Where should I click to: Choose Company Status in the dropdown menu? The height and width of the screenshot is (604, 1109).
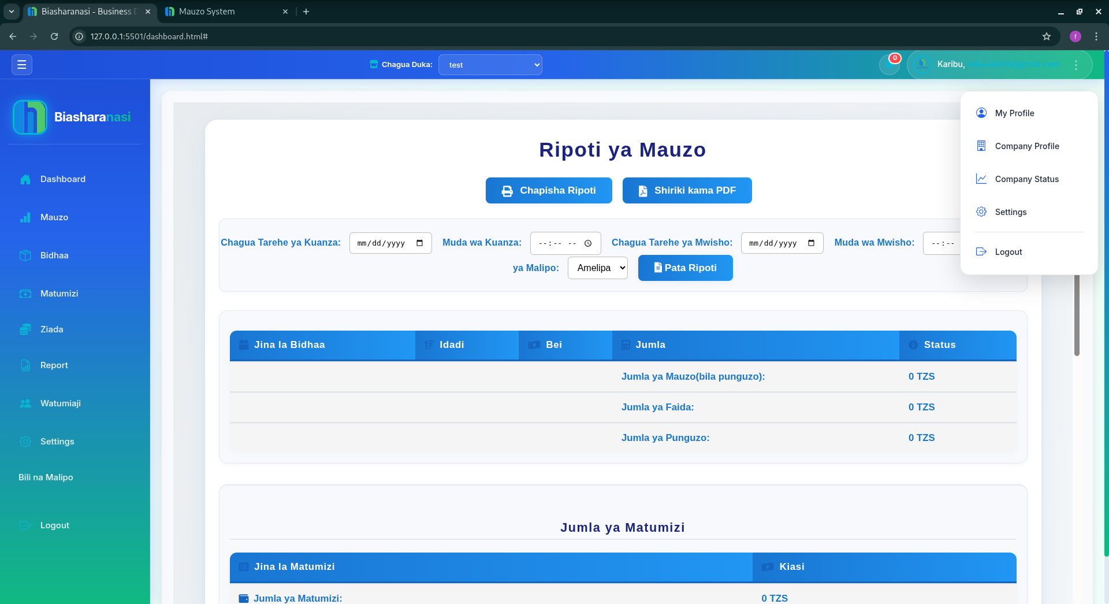pyautogui.click(x=1027, y=179)
